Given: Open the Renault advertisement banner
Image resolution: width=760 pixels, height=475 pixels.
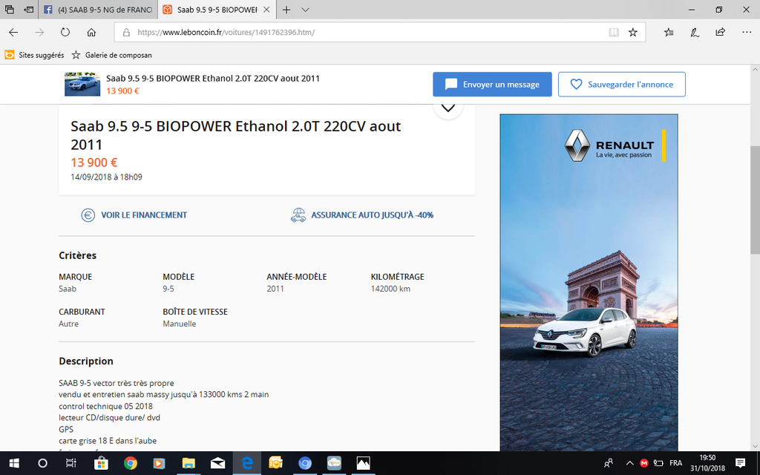Looking at the screenshot, I should point(589,283).
